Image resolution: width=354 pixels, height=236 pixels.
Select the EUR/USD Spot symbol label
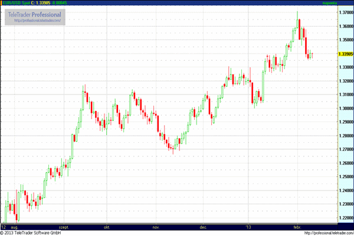pos(18,4)
